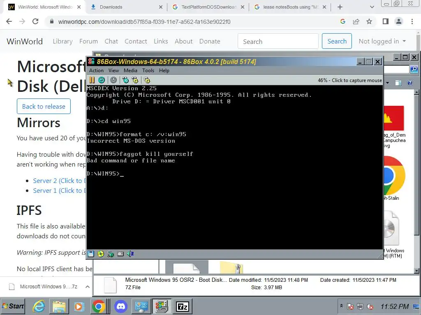Screen dimensions: 421x315
Task: Bookmark this page with the star
Action: pyautogui.click(x=369, y=21)
